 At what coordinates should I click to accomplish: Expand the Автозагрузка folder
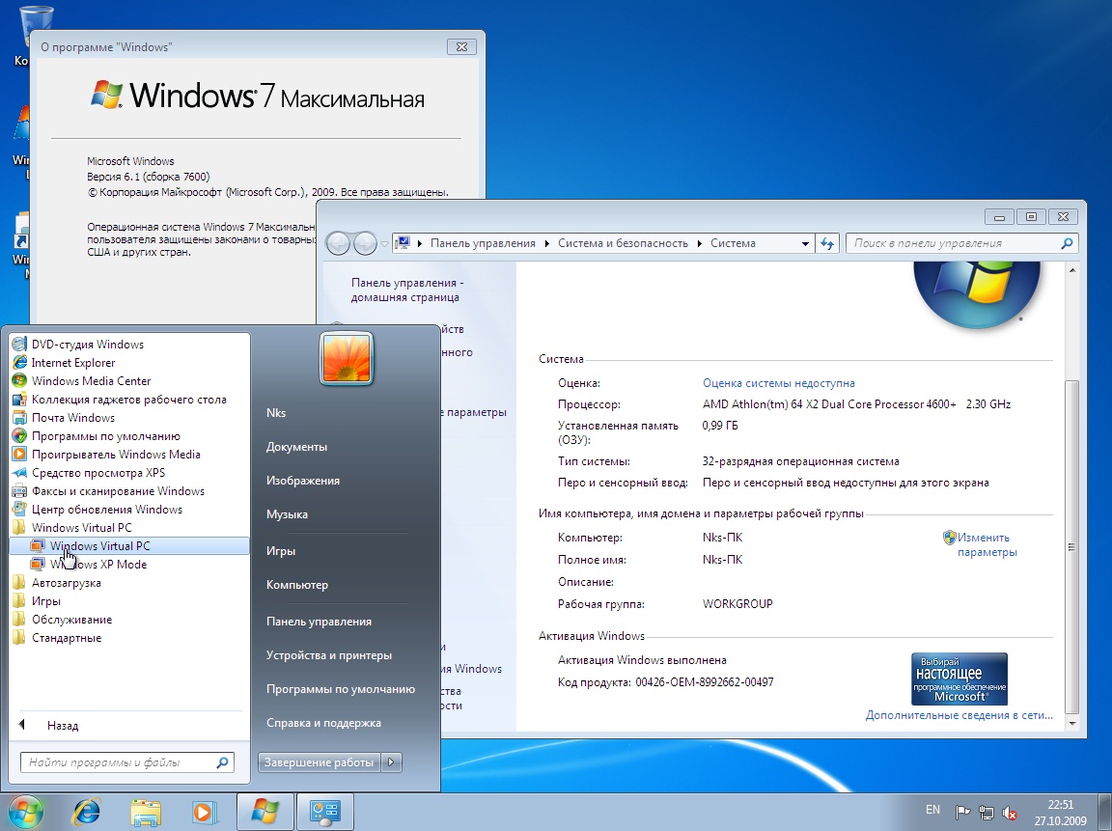pyautogui.click(x=66, y=583)
